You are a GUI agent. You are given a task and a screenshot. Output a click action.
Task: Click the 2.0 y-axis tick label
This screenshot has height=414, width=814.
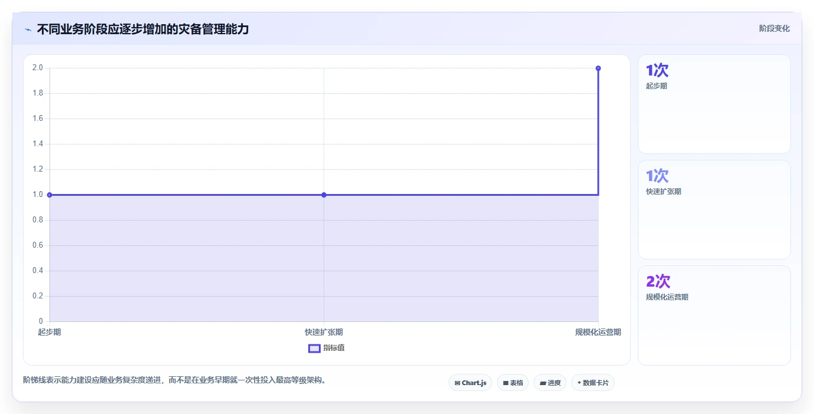[x=38, y=68]
